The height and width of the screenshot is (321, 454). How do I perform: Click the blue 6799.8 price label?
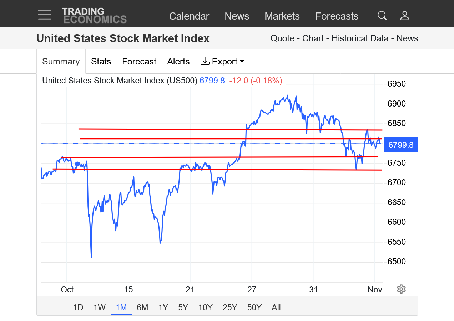(x=401, y=145)
